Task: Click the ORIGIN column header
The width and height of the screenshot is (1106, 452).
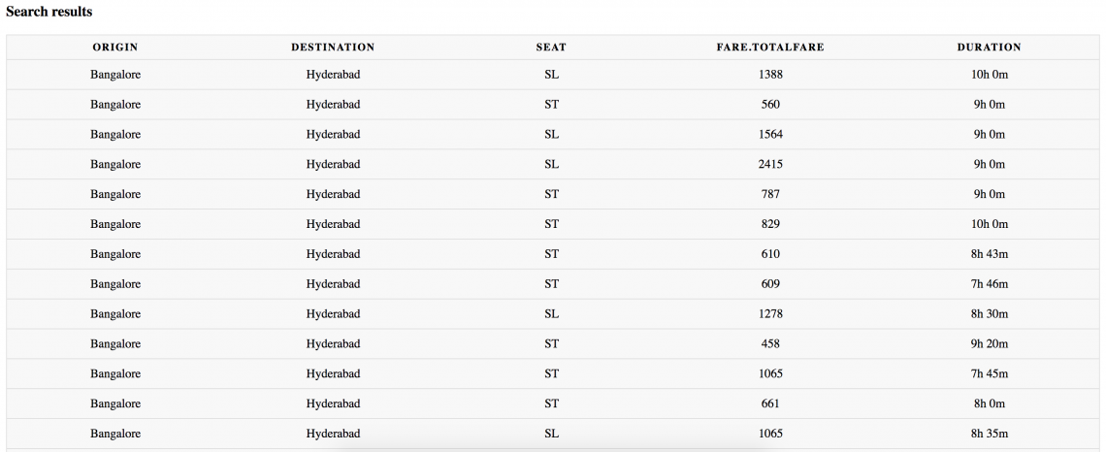Action: coord(115,48)
